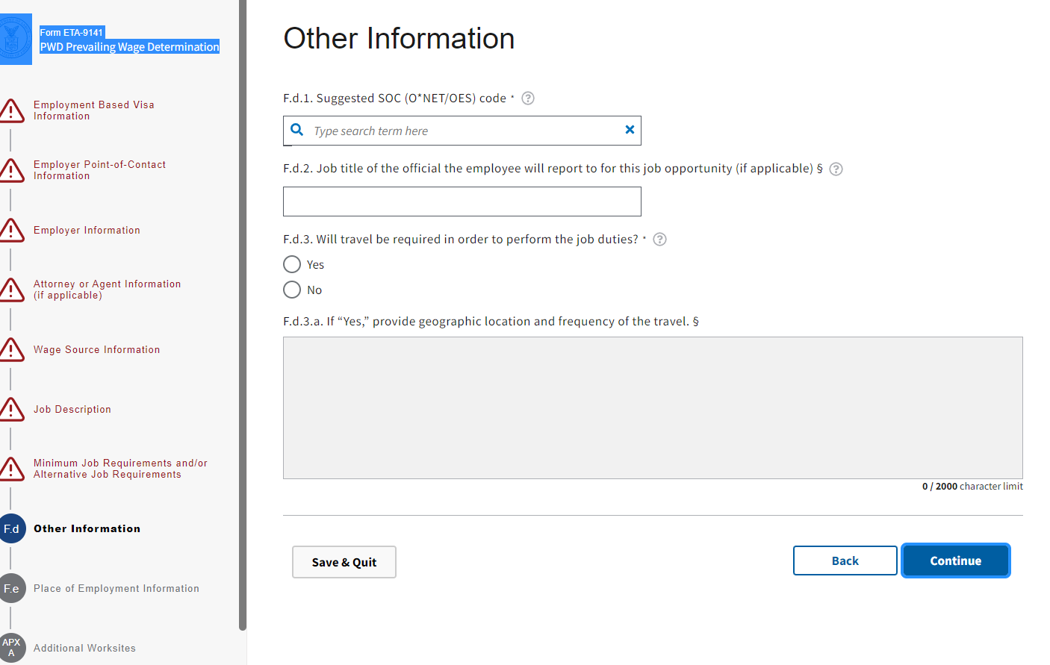
Task: Click the Department of Labor seal logo
Action: point(14,39)
